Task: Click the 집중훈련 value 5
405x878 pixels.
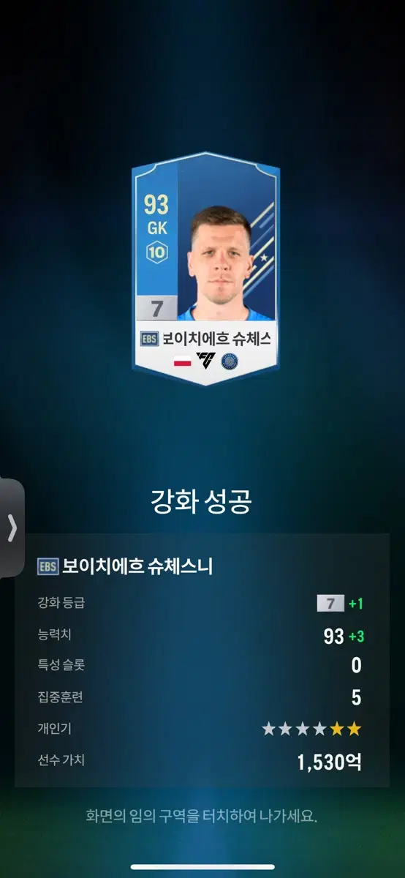Action: click(x=356, y=697)
